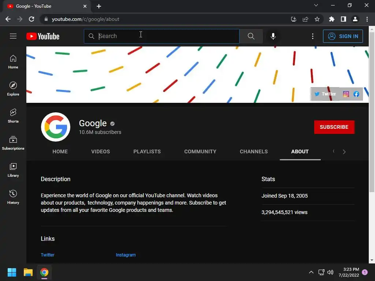
Task: Start voice search with microphone icon
Action: [x=273, y=36]
